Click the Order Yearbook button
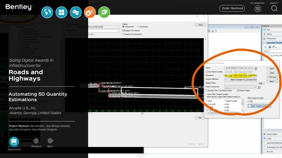This screenshot has height=158, width=282. [232, 8]
